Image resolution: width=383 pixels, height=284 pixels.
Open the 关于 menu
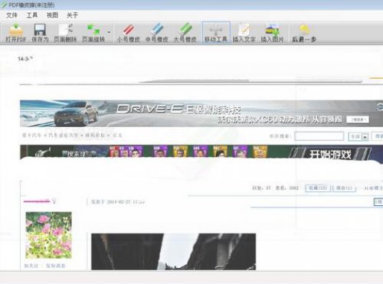(x=72, y=15)
